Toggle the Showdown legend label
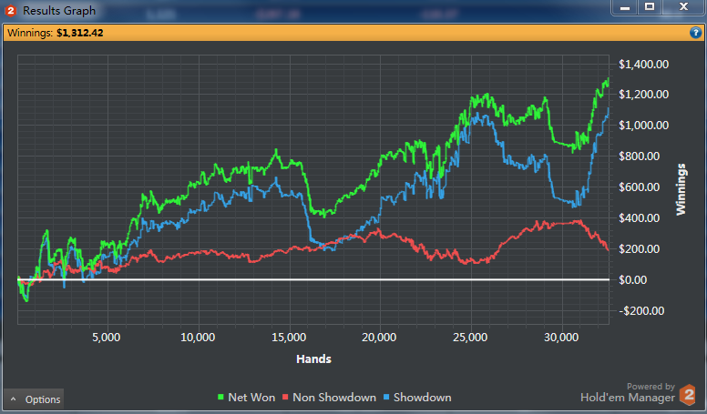The width and height of the screenshot is (707, 414). tap(422, 398)
